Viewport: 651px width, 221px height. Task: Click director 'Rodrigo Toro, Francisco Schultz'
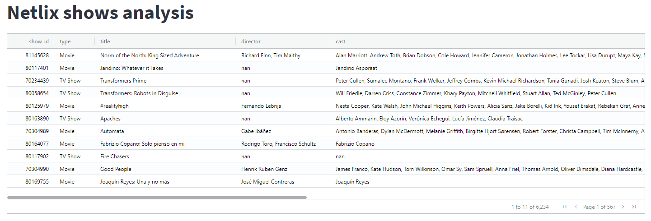pyautogui.click(x=278, y=144)
